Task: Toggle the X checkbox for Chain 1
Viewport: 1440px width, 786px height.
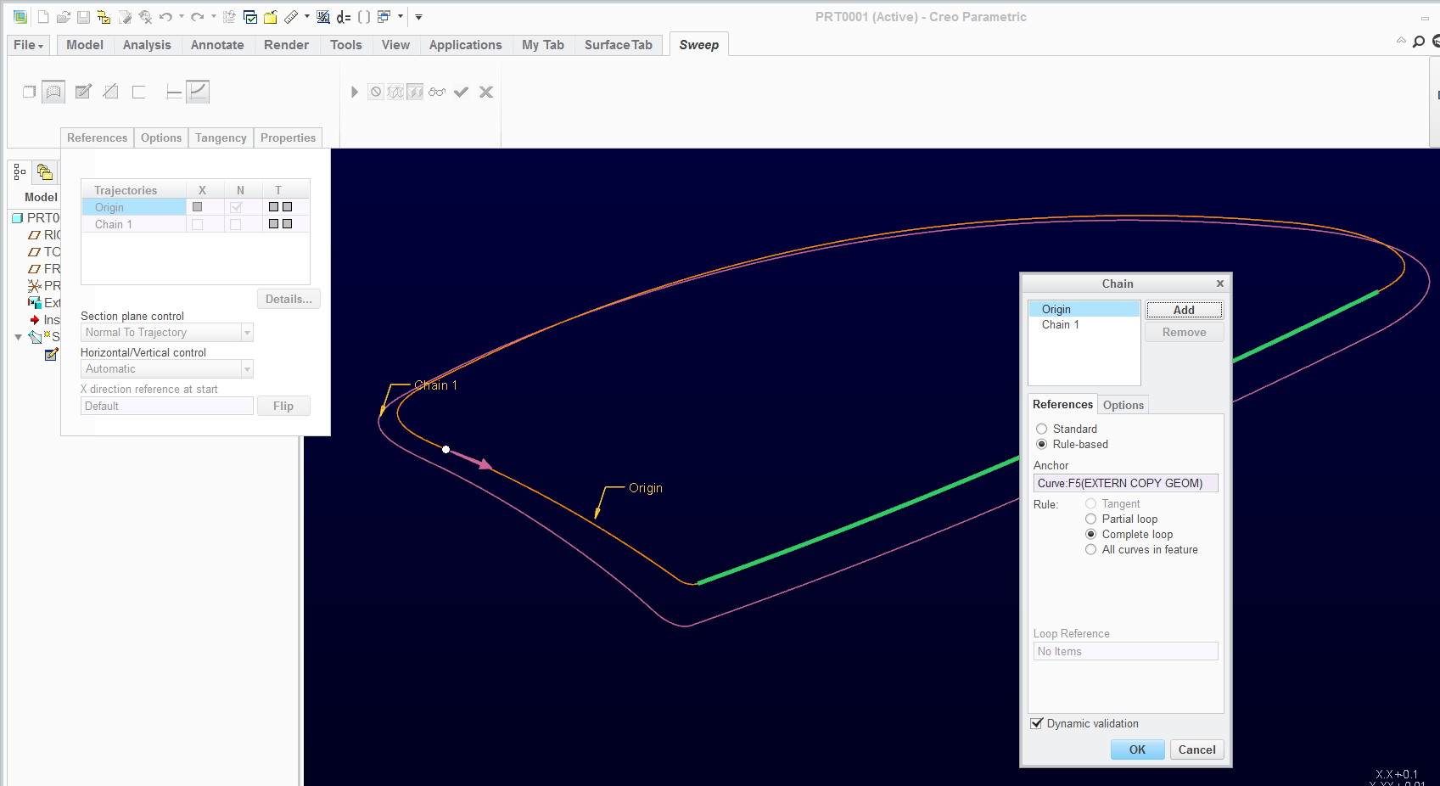Action: pyautogui.click(x=198, y=224)
